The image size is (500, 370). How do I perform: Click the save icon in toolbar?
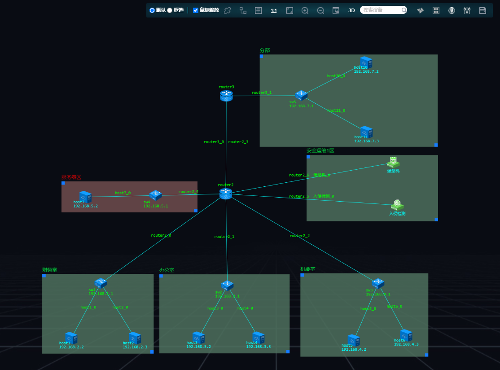[x=482, y=10]
